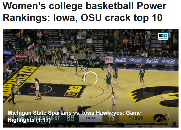Image resolution: width=181 pixels, height=130 pixels.
Task: Click the Iowa Hawkeye logo in the scoreboard
Action: (160, 118)
